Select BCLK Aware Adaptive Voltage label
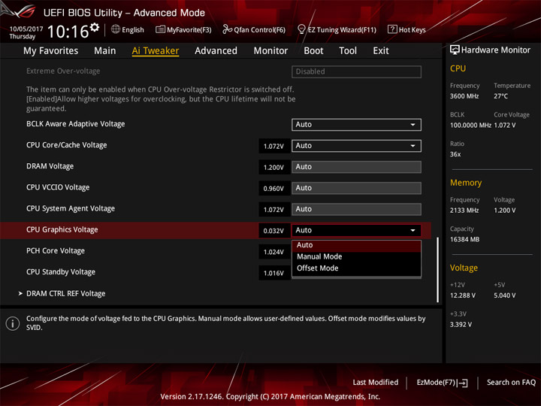 (x=76, y=124)
